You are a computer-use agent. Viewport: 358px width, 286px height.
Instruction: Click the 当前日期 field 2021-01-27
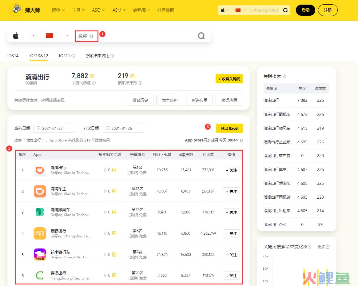coord(54,128)
